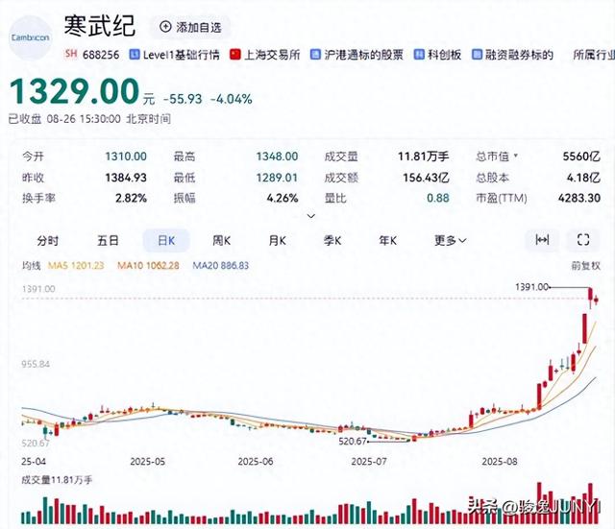The height and width of the screenshot is (529, 615).
Task: Open the 更多 chart period dropdown
Action: point(451,240)
